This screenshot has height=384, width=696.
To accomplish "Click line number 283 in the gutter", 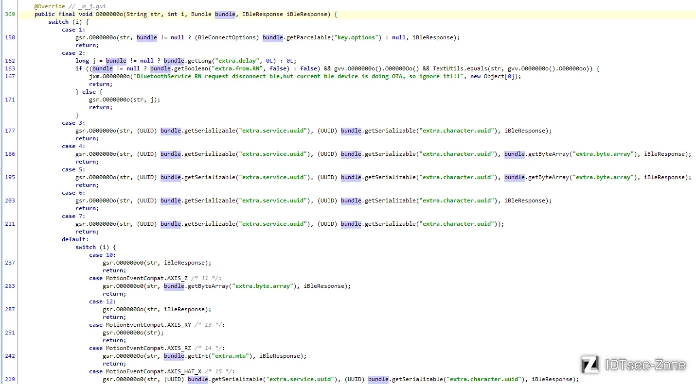I will (10, 286).
